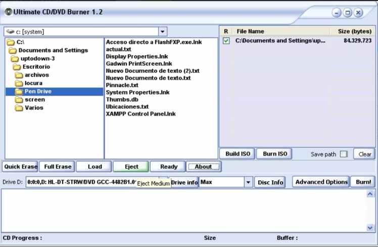The height and width of the screenshot is (247, 378).
Task: Start burning with the Burn! button
Action: [363, 182]
